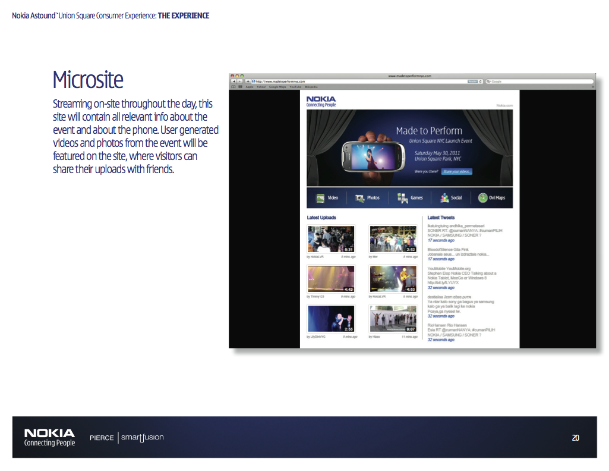Click the '11 mins ago' upload timestamp
Image resolution: width=609 pixels, height=471 pixels.
pos(409,337)
